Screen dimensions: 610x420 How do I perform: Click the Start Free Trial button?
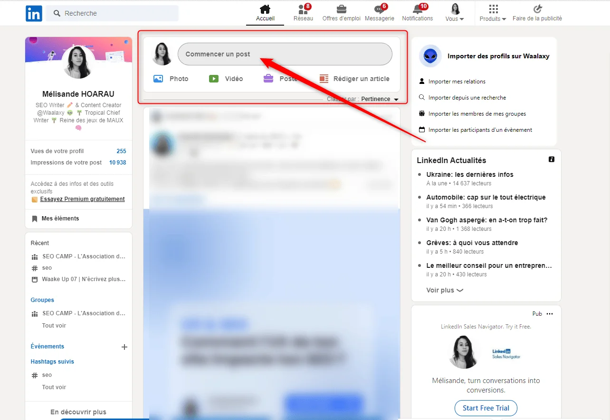tap(486, 408)
